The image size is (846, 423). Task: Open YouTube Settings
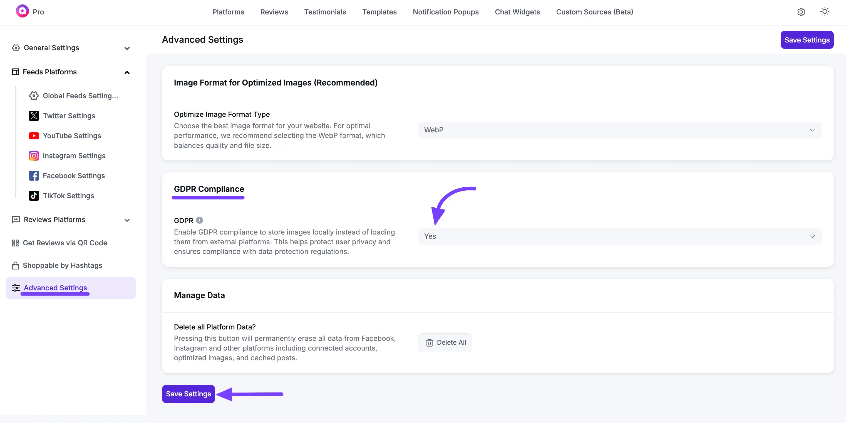72,135
